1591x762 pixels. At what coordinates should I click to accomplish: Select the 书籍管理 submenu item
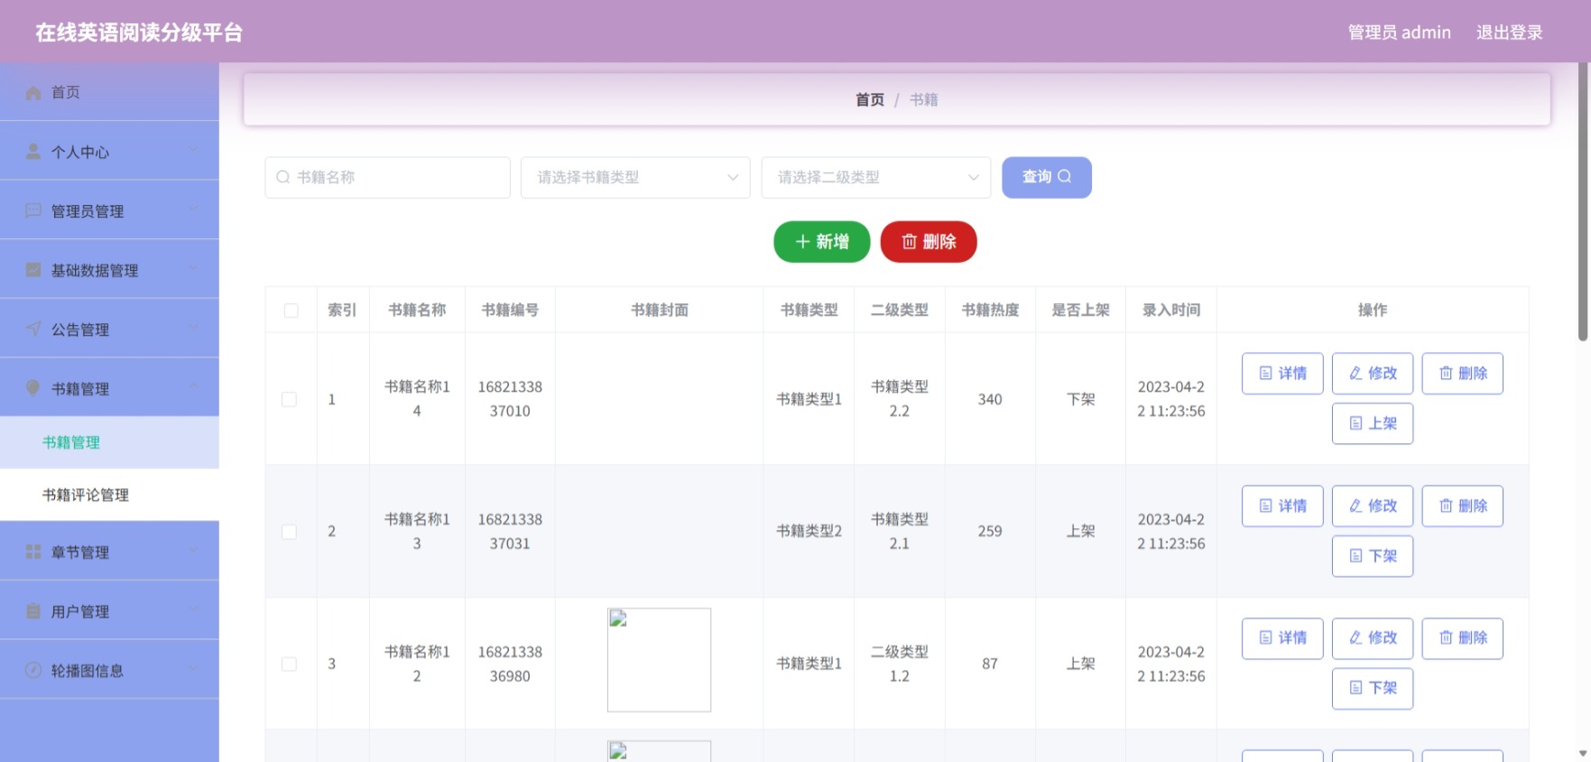click(x=109, y=442)
